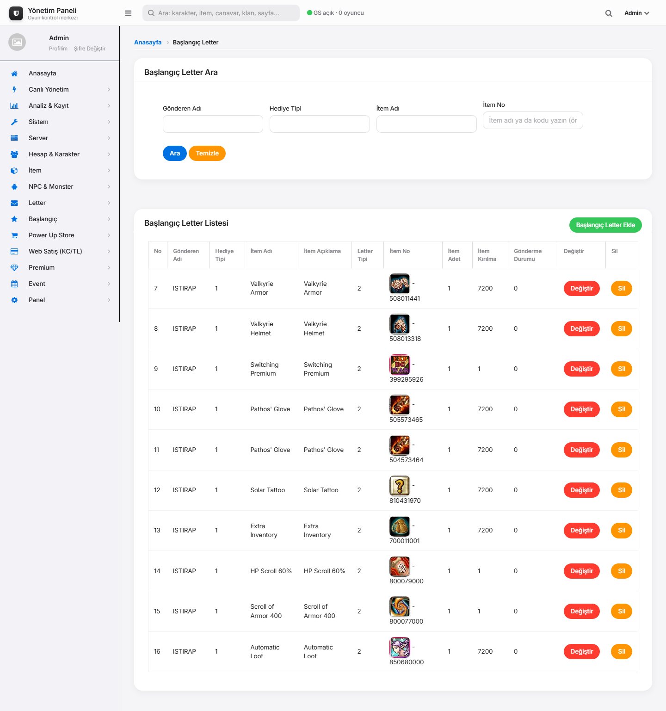This screenshot has height=711, width=666.
Task: Click the Valkyrie Armor item thumbnail
Action: coord(400,284)
